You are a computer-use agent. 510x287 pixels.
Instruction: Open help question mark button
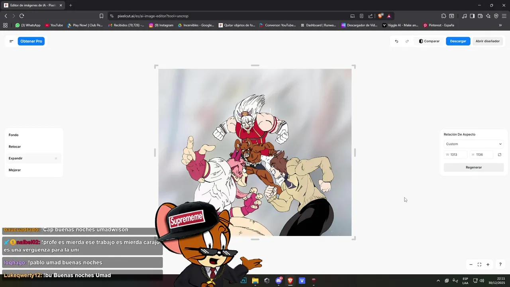(500, 265)
